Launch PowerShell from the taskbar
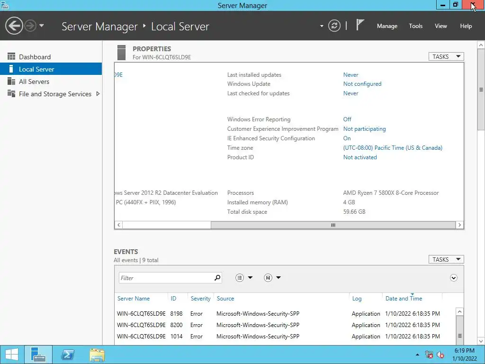Image resolution: width=485 pixels, height=364 pixels. 68,355
